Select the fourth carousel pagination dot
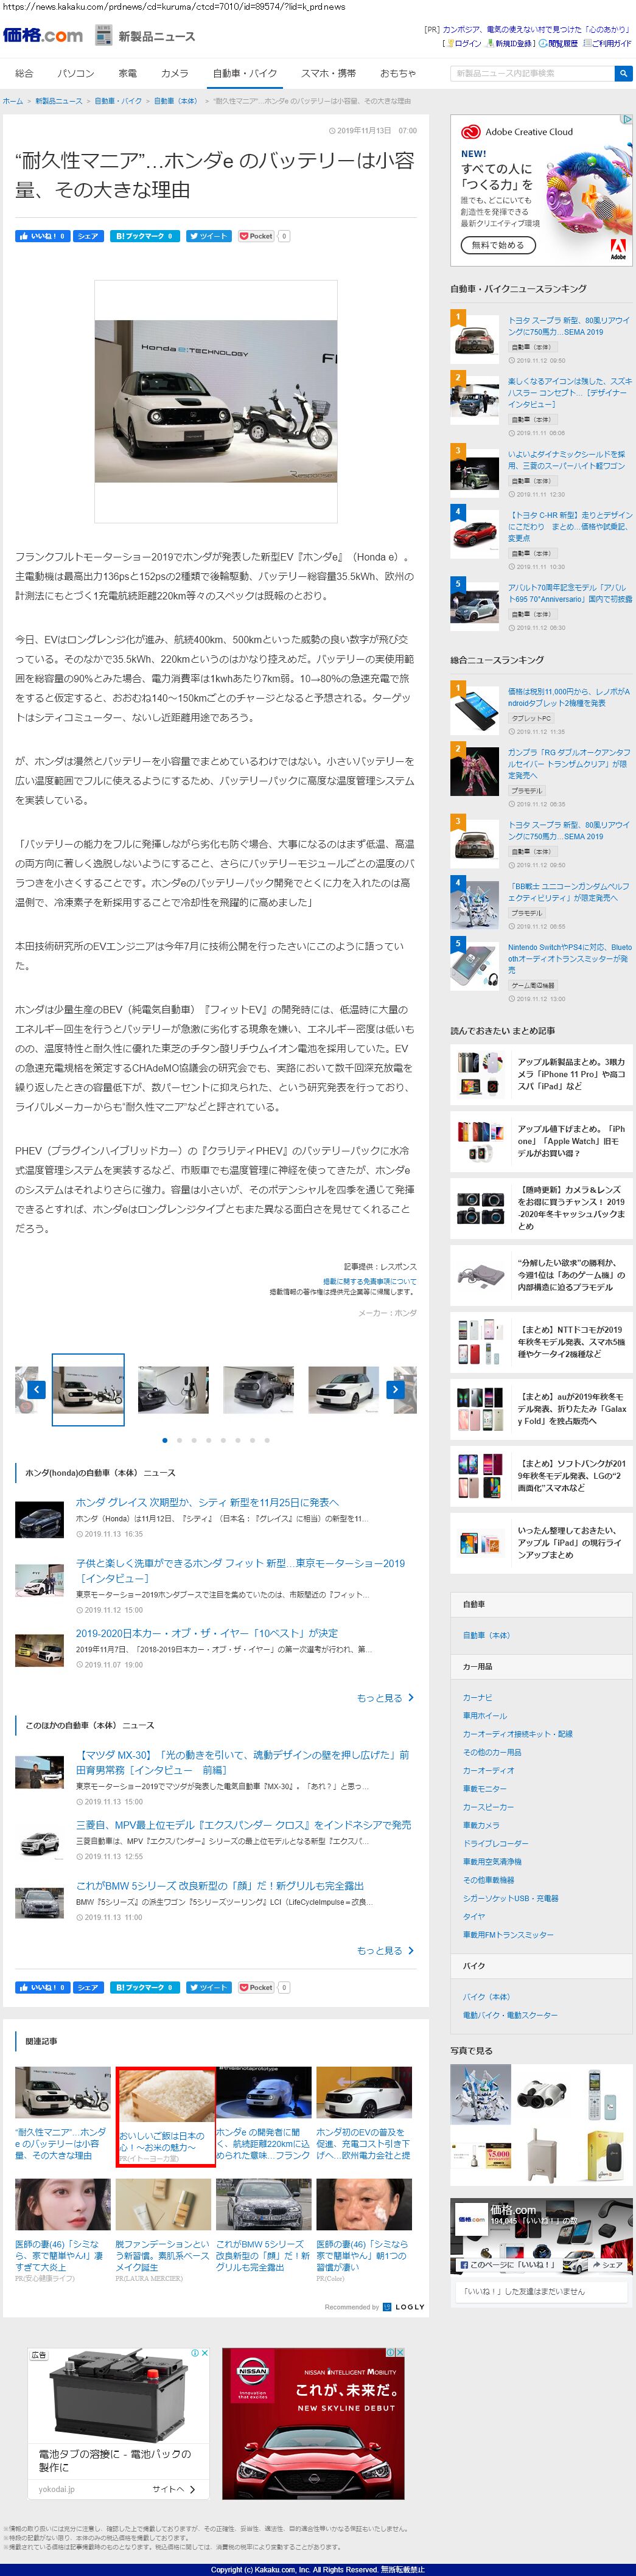Screen dimensions: 636x2576 208,1440
